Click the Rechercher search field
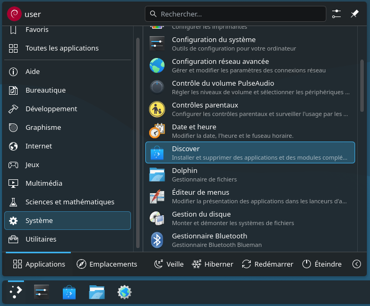The width and height of the screenshot is (370, 306). coord(235,14)
